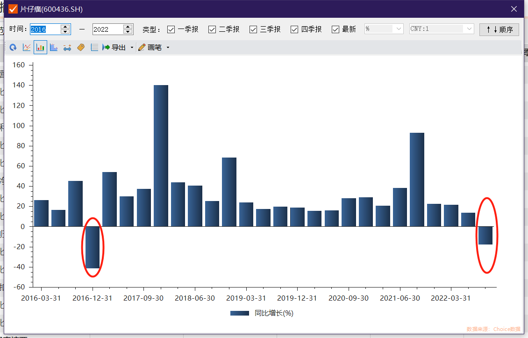Toggle the 四季报 checkbox

coord(294,29)
